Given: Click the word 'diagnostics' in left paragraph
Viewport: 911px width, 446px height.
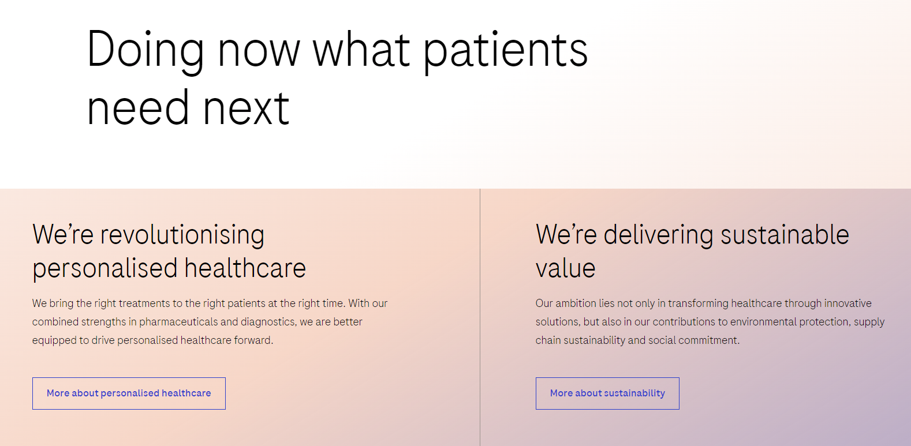Looking at the screenshot, I should coord(268,322).
